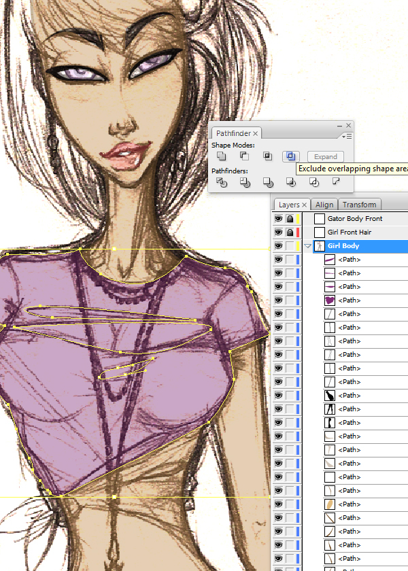Apply the Crop pathfinder icon
Image resolution: width=408 pixels, height=571 pixels.
291,182
